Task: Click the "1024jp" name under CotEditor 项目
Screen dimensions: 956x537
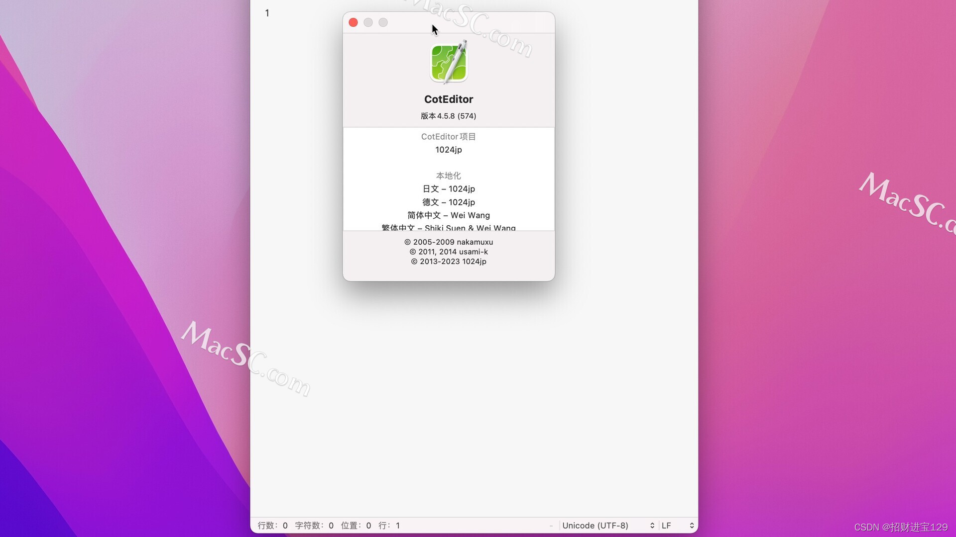Action: (x=449, y=150)
